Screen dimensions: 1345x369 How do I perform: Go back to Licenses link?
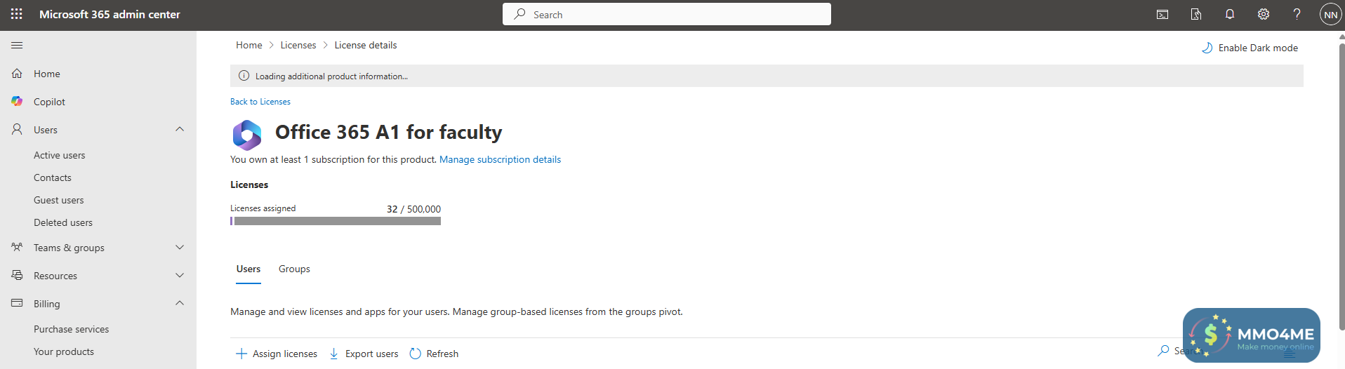[x=260, y=102]
